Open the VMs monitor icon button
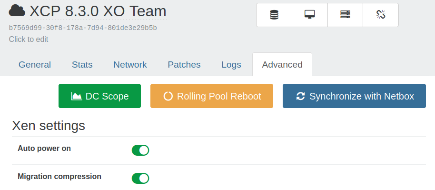 [x=310, y=15]
